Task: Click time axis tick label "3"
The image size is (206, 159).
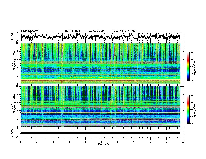Action: pos(69,142)
